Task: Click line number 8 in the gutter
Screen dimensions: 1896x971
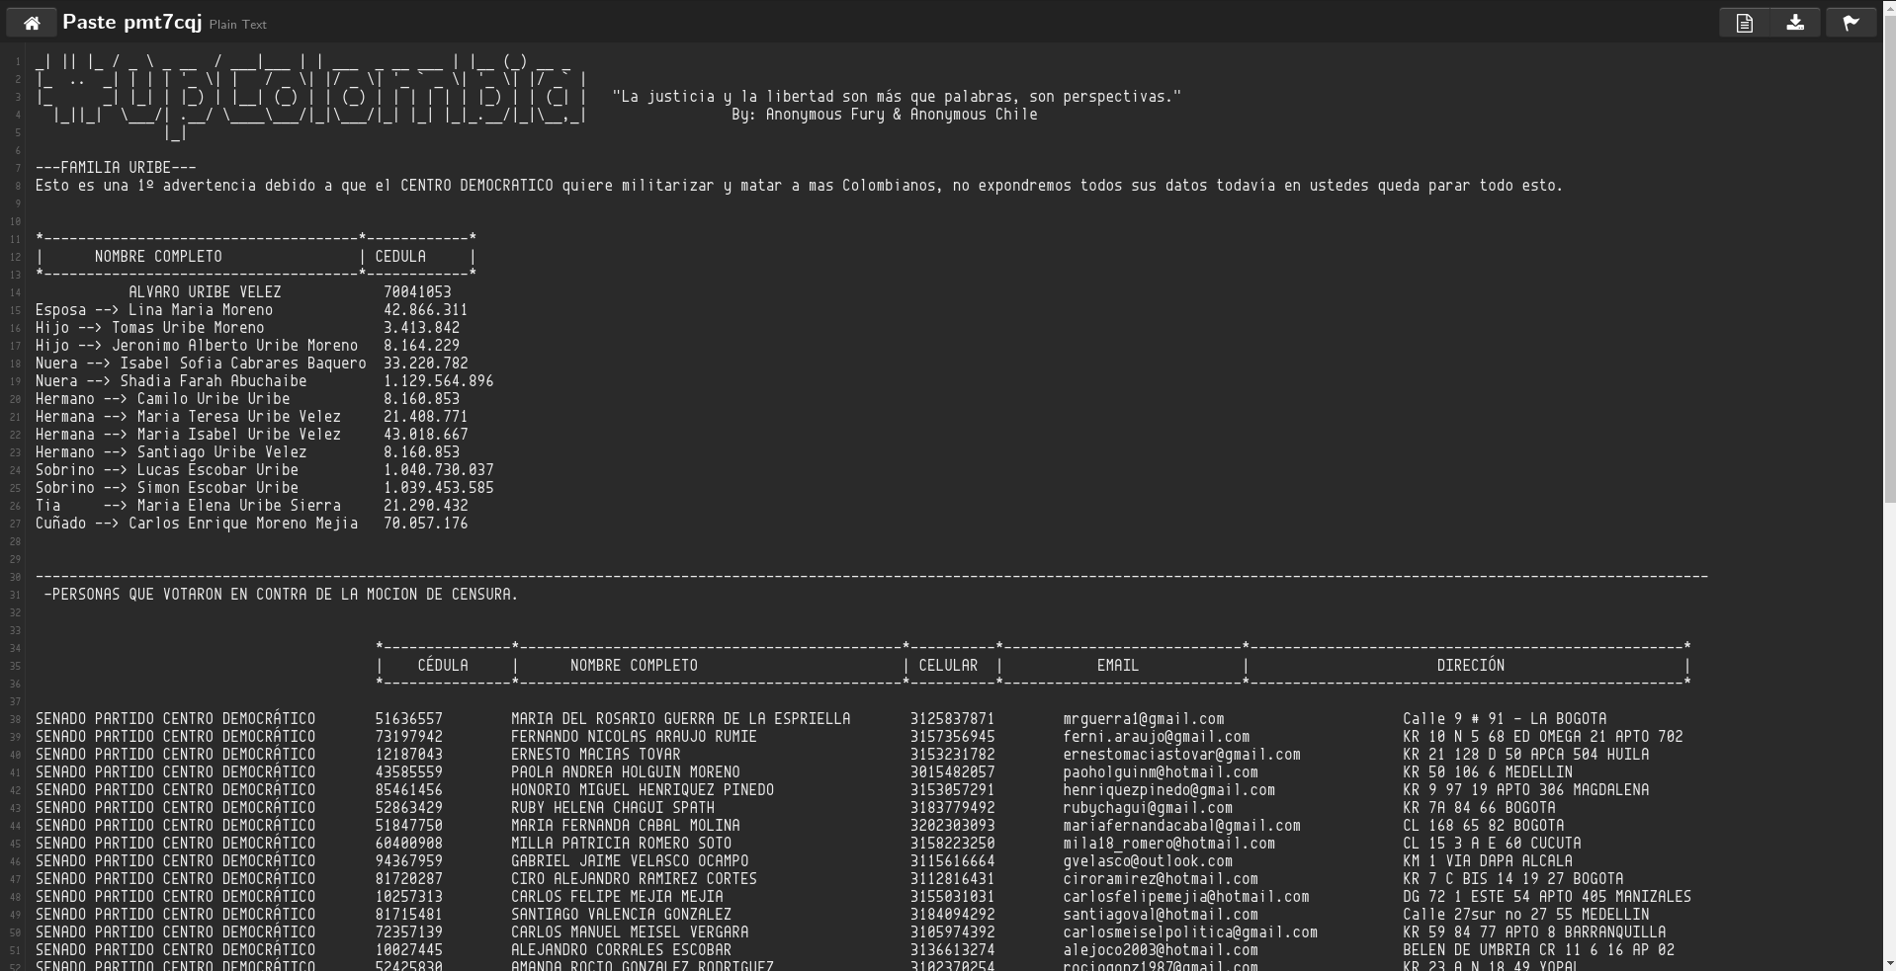Action: (17, 187)
